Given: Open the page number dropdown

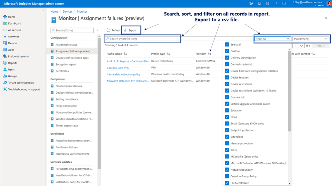Looking at the screenshot, I should click(x=298, y=46).
